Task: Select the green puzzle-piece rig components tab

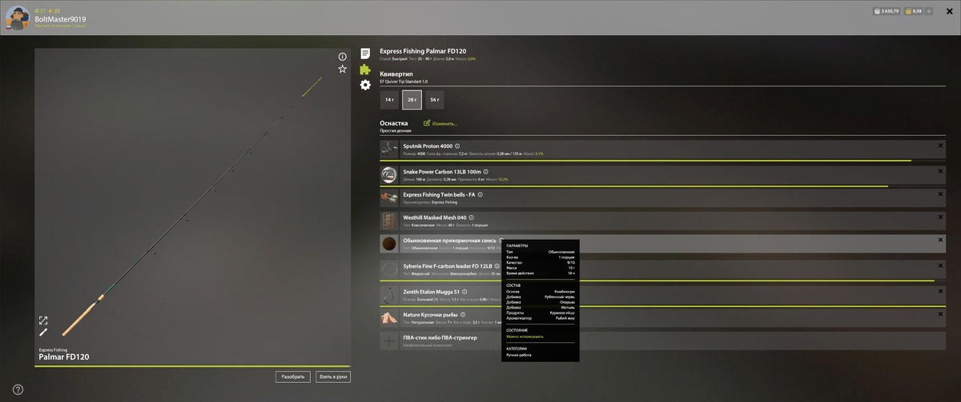Action: (365, 70)
